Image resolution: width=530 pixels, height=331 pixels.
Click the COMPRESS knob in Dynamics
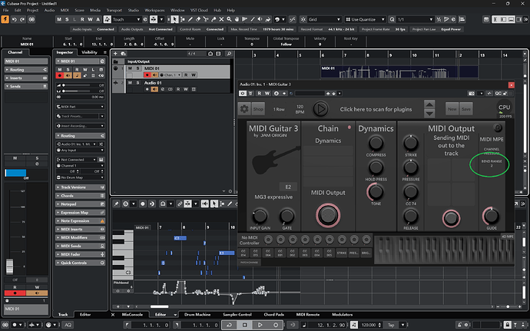point(376,144)
